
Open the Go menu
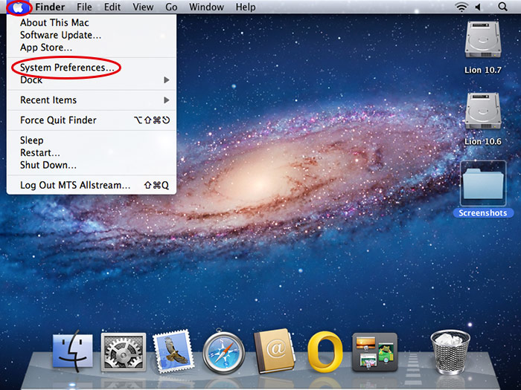(171, 7)
